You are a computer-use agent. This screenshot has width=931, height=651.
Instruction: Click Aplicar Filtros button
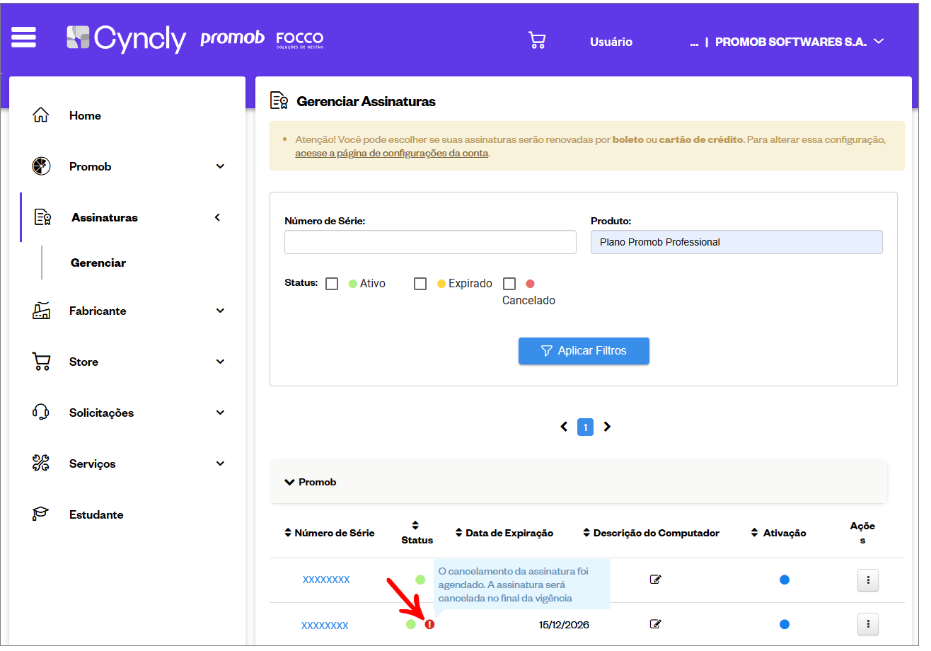(584, 351)
